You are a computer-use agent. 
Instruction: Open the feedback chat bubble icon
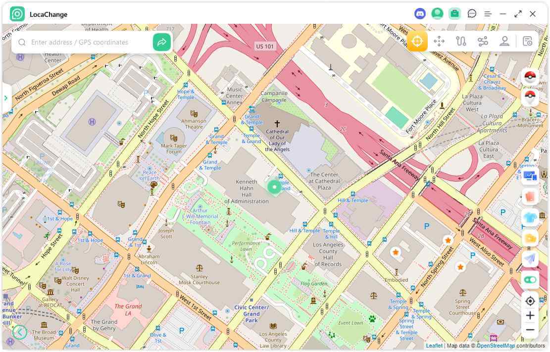coord(472,14)
